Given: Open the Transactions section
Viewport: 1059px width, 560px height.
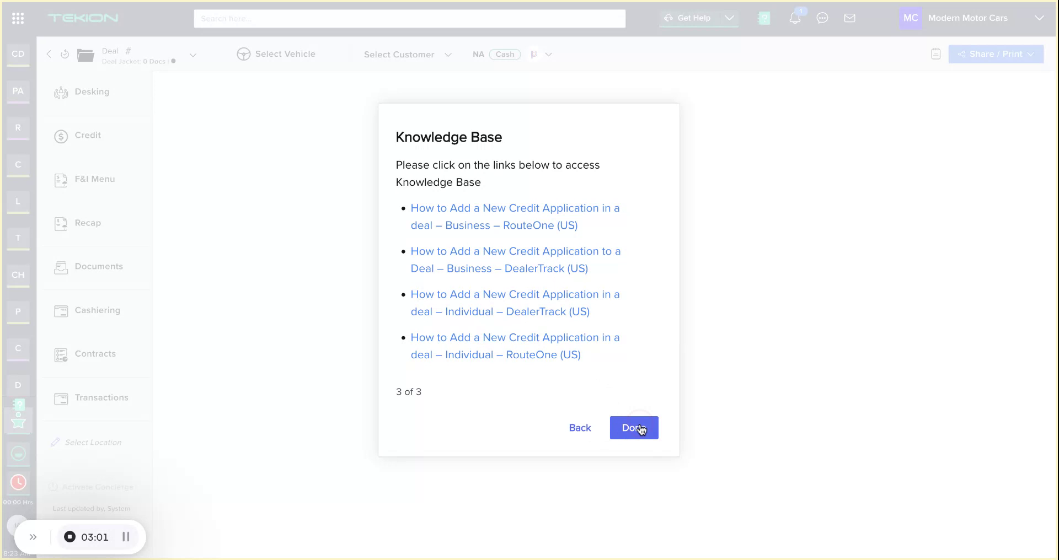Looking at the screenshot, I should 101,397.
